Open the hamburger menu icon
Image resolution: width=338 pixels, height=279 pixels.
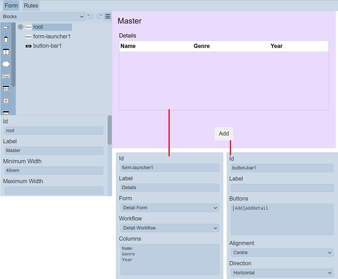[x=108, y=16]
